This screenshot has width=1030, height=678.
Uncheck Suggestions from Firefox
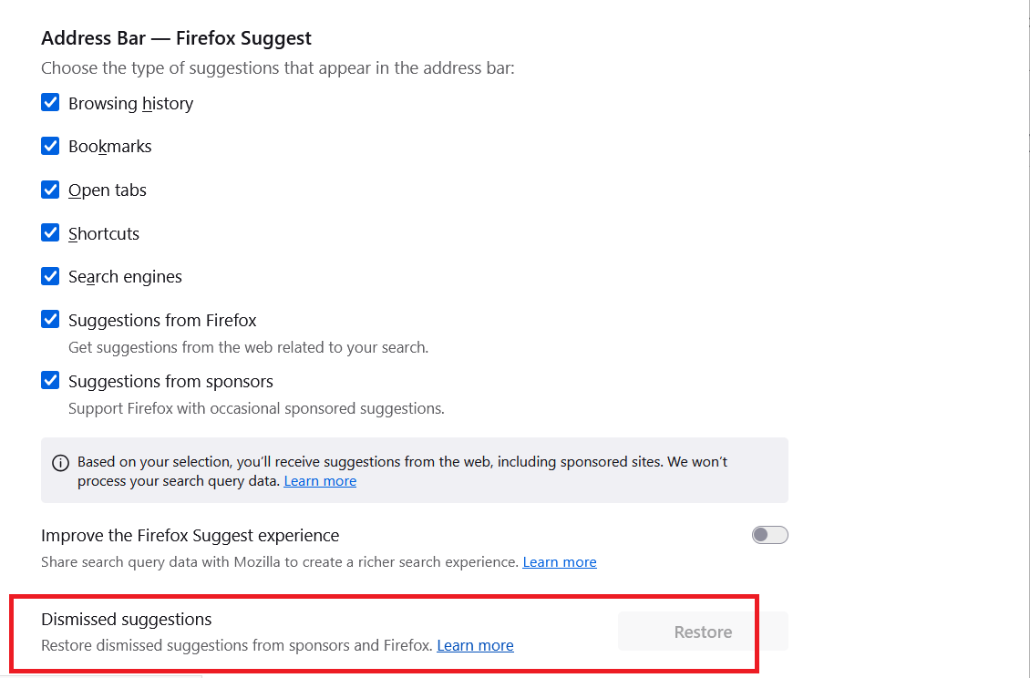click(x=50, y=319)
